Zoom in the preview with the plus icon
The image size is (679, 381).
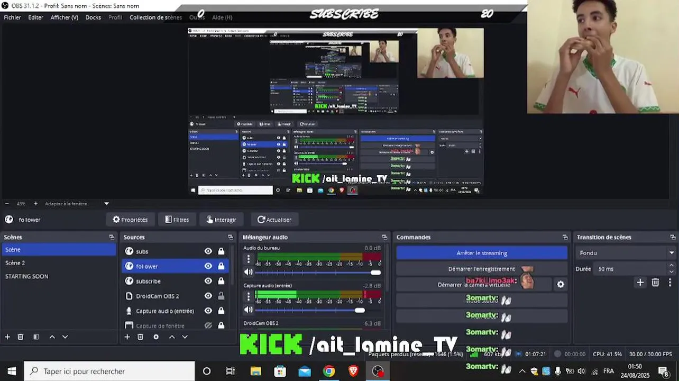coord(35,204)
